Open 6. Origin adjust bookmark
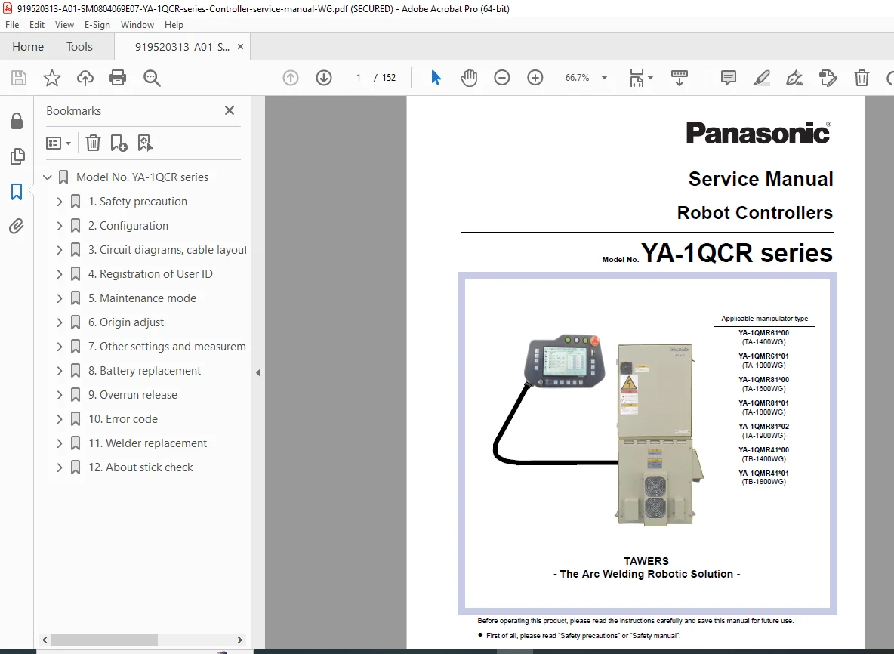The image size is (894, 654). click(x=126, y=322)
